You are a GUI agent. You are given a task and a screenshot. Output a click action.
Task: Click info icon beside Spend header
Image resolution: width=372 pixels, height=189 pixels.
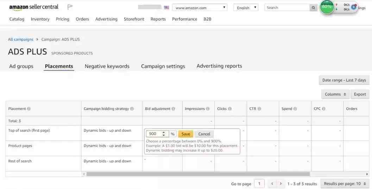pos(295,109)
